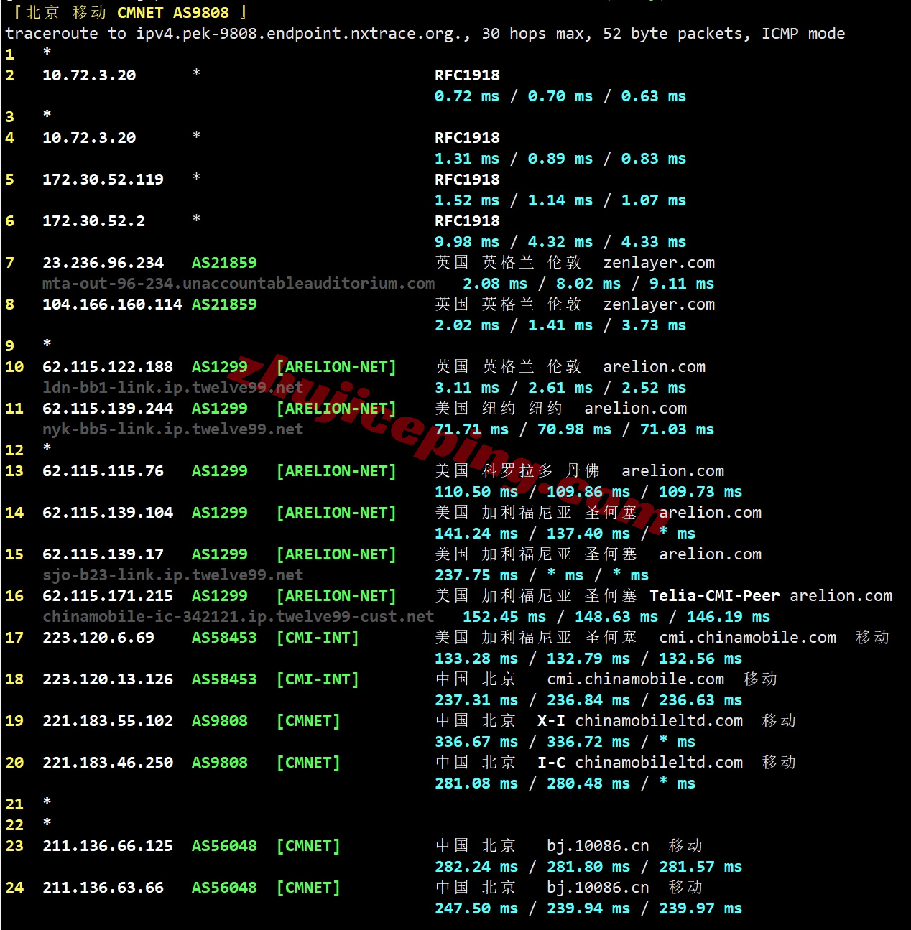Select AS56048 on hop 23
The image size is (911, 930).
pos(224,846)
